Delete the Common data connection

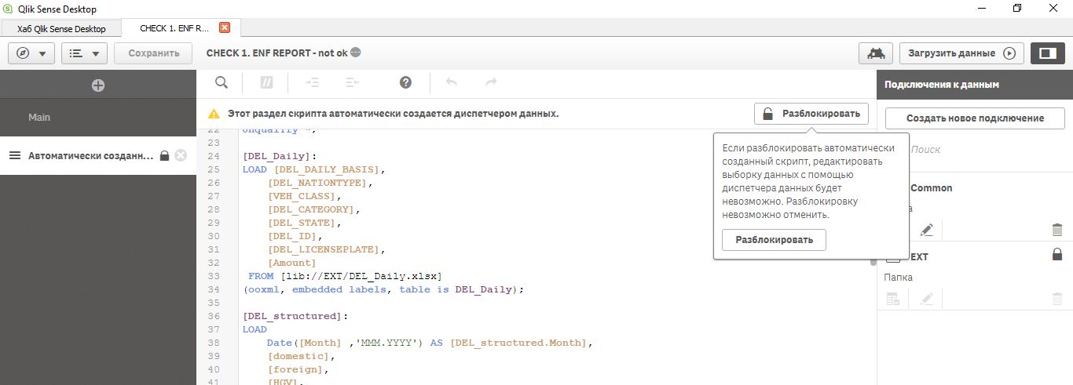[1057, 230]
